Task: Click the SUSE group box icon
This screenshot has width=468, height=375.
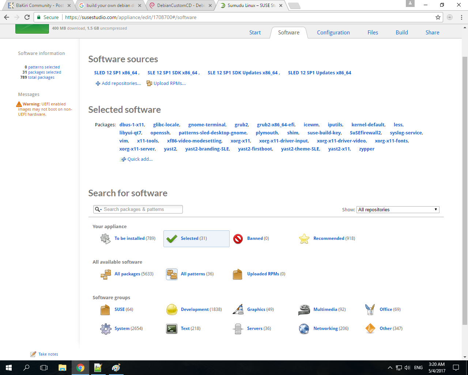Action: coord(105,310)
